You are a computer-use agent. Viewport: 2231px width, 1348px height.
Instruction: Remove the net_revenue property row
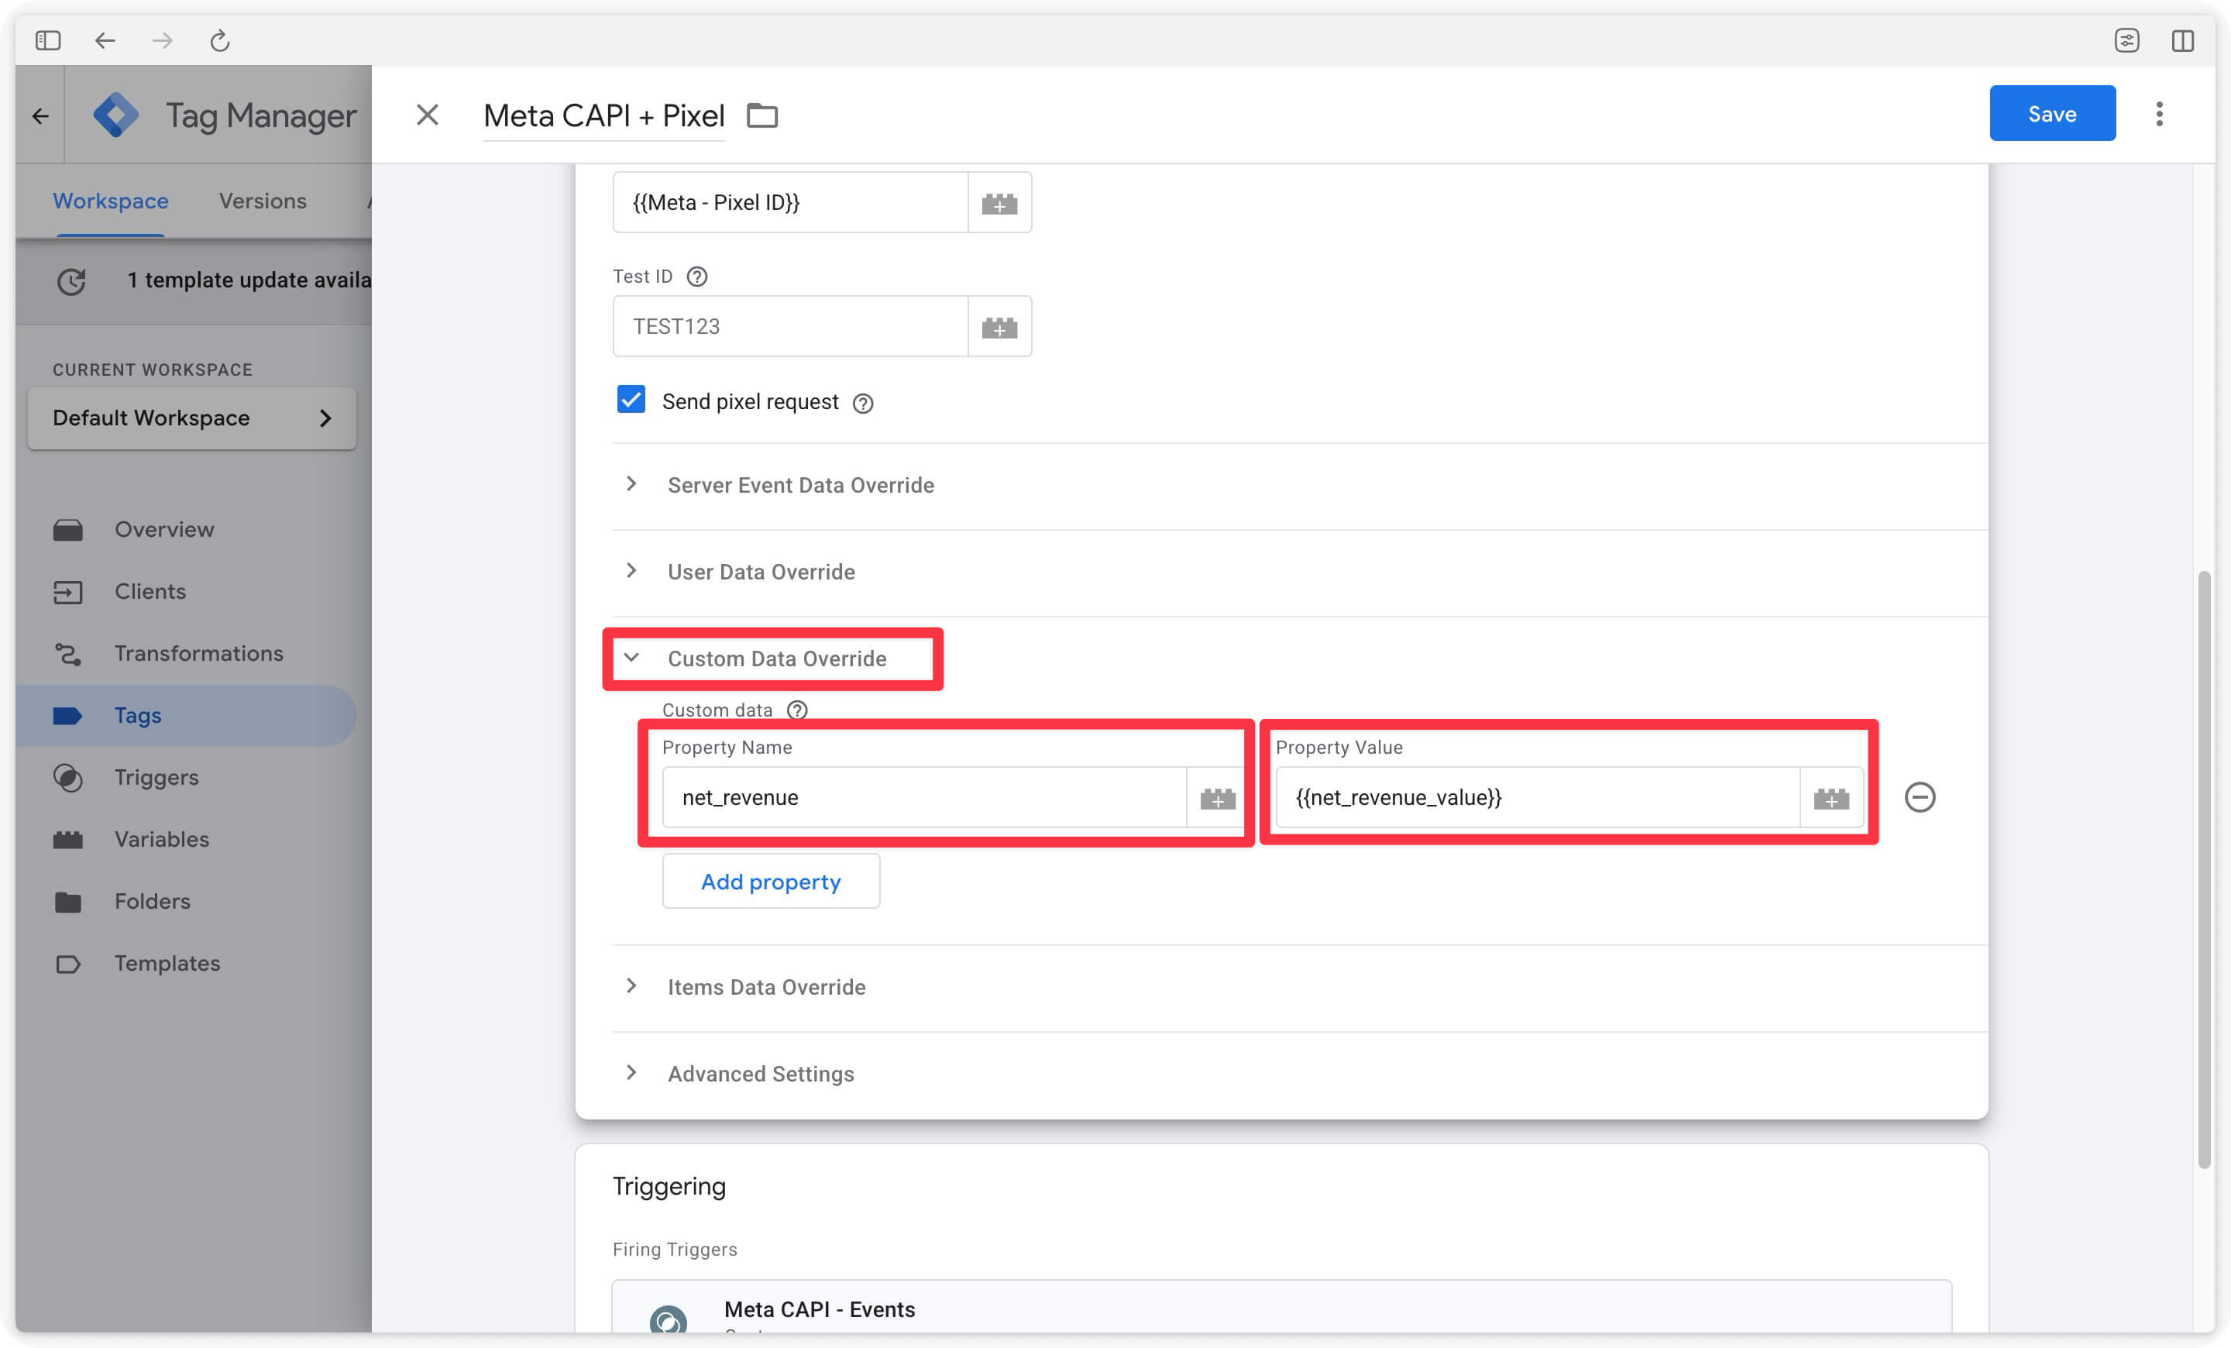pos(1920,798)
